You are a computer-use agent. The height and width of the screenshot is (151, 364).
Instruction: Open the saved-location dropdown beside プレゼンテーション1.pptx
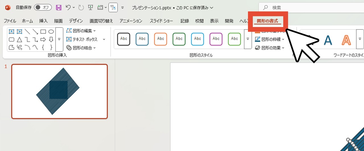click(x=211, y=8)
